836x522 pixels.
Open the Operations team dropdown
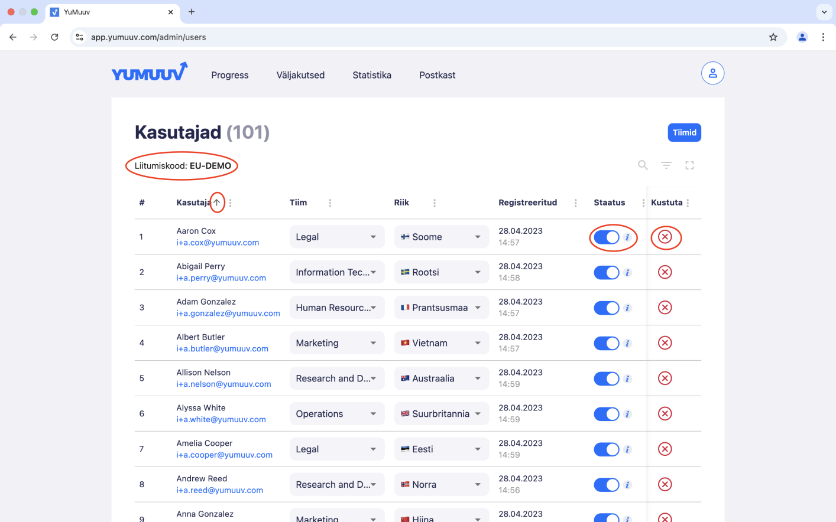pos(337,414)
